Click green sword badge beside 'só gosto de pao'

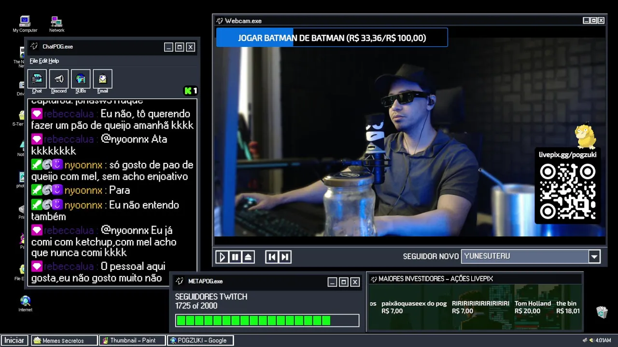pyautogui.click(x=37, y=165)
